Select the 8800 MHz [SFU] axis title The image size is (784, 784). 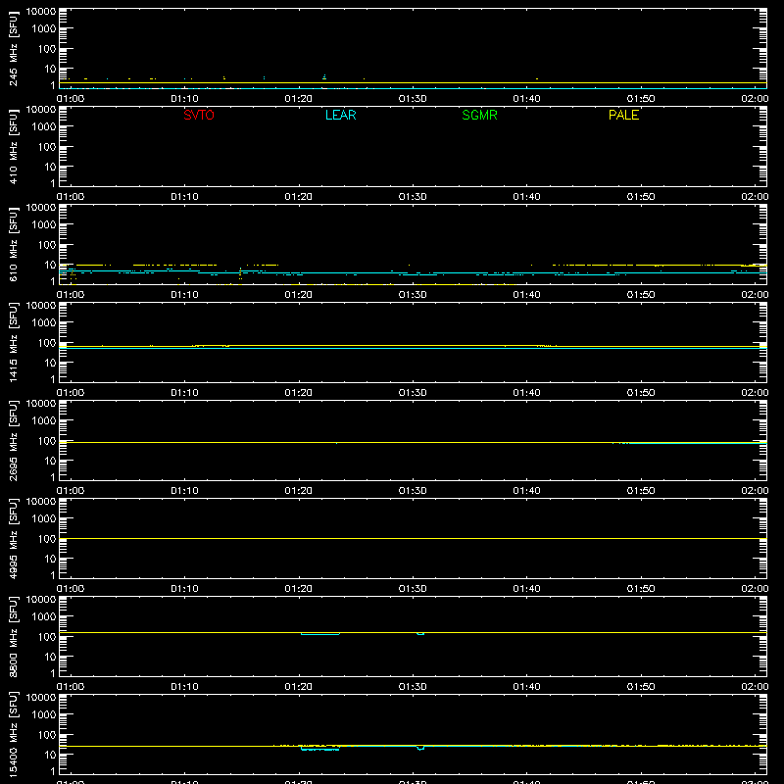[x=14, y=637]
